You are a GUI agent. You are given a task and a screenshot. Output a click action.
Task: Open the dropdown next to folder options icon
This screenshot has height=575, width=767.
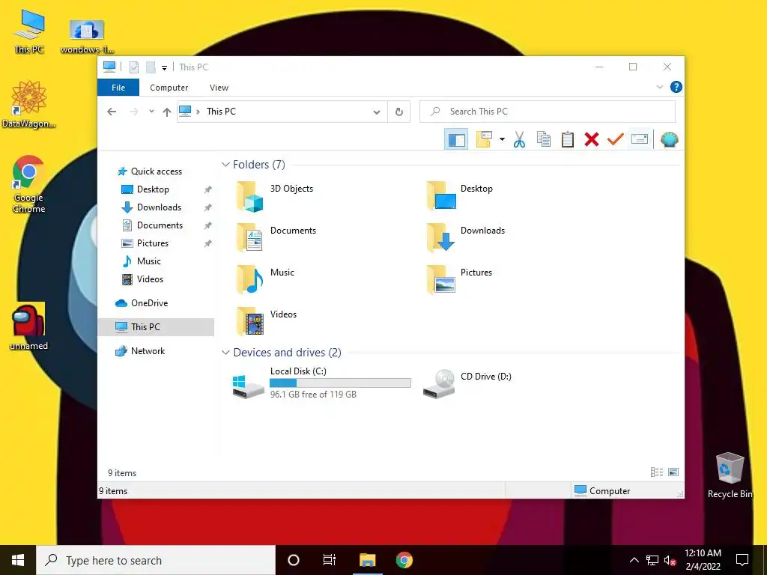[502, 140]
